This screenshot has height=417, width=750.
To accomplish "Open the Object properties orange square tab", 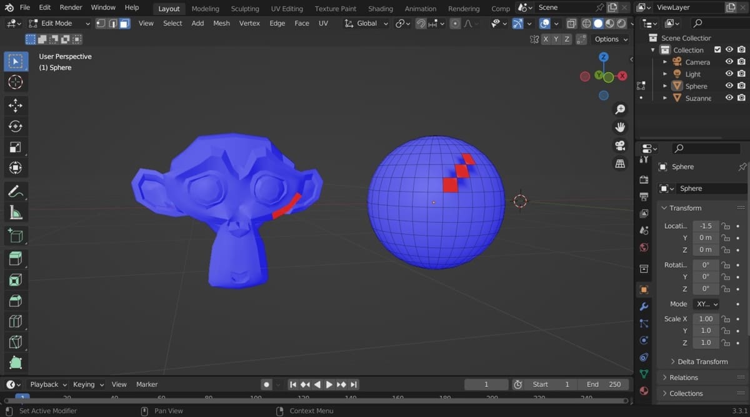I will [644, 289].
